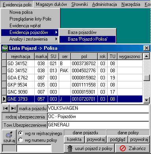The width and height of the screenshot is (151, 154).
Task: Click the wygaszono column header
Action: [x=130, y=56]
